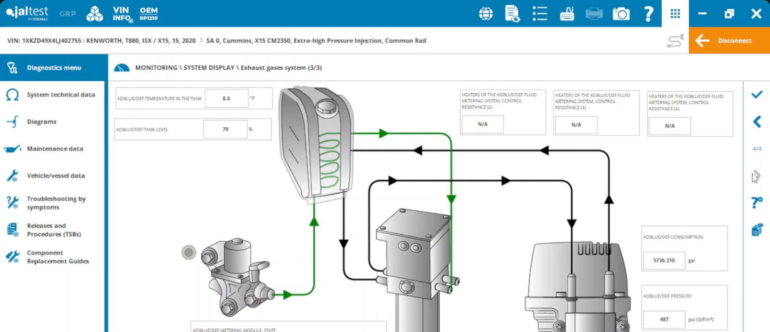770x332 pixels.
Task: Open help with the question mark icon
Action: [648, 13]
